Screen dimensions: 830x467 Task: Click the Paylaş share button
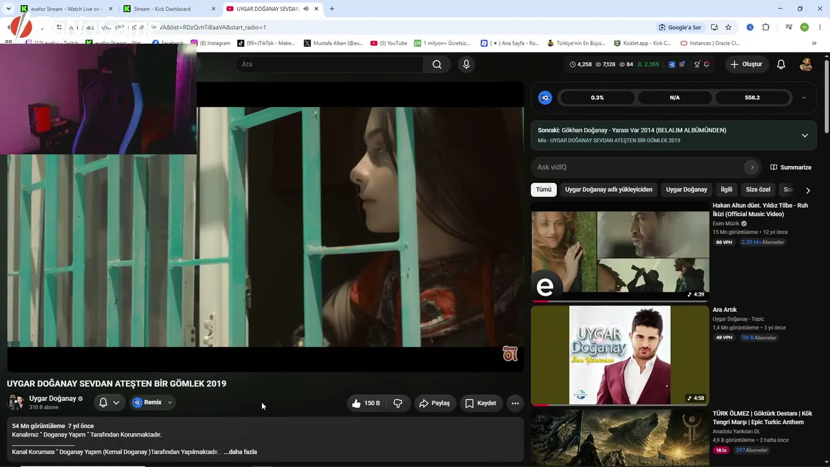435,403
